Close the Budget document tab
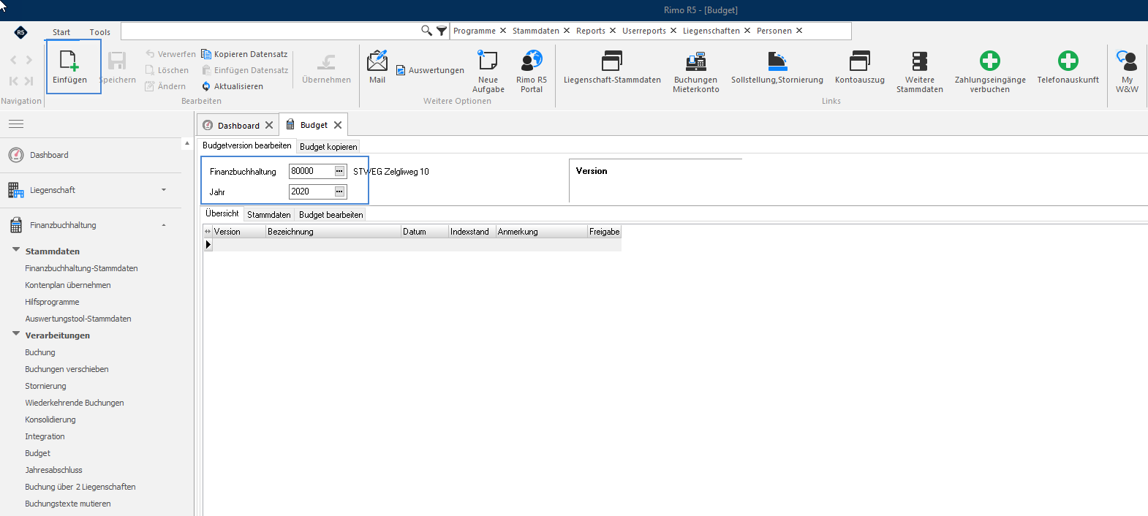 pyautogui.click(x=338, y=125)
